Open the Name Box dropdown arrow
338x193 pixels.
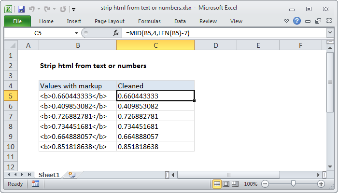point(76,33)
